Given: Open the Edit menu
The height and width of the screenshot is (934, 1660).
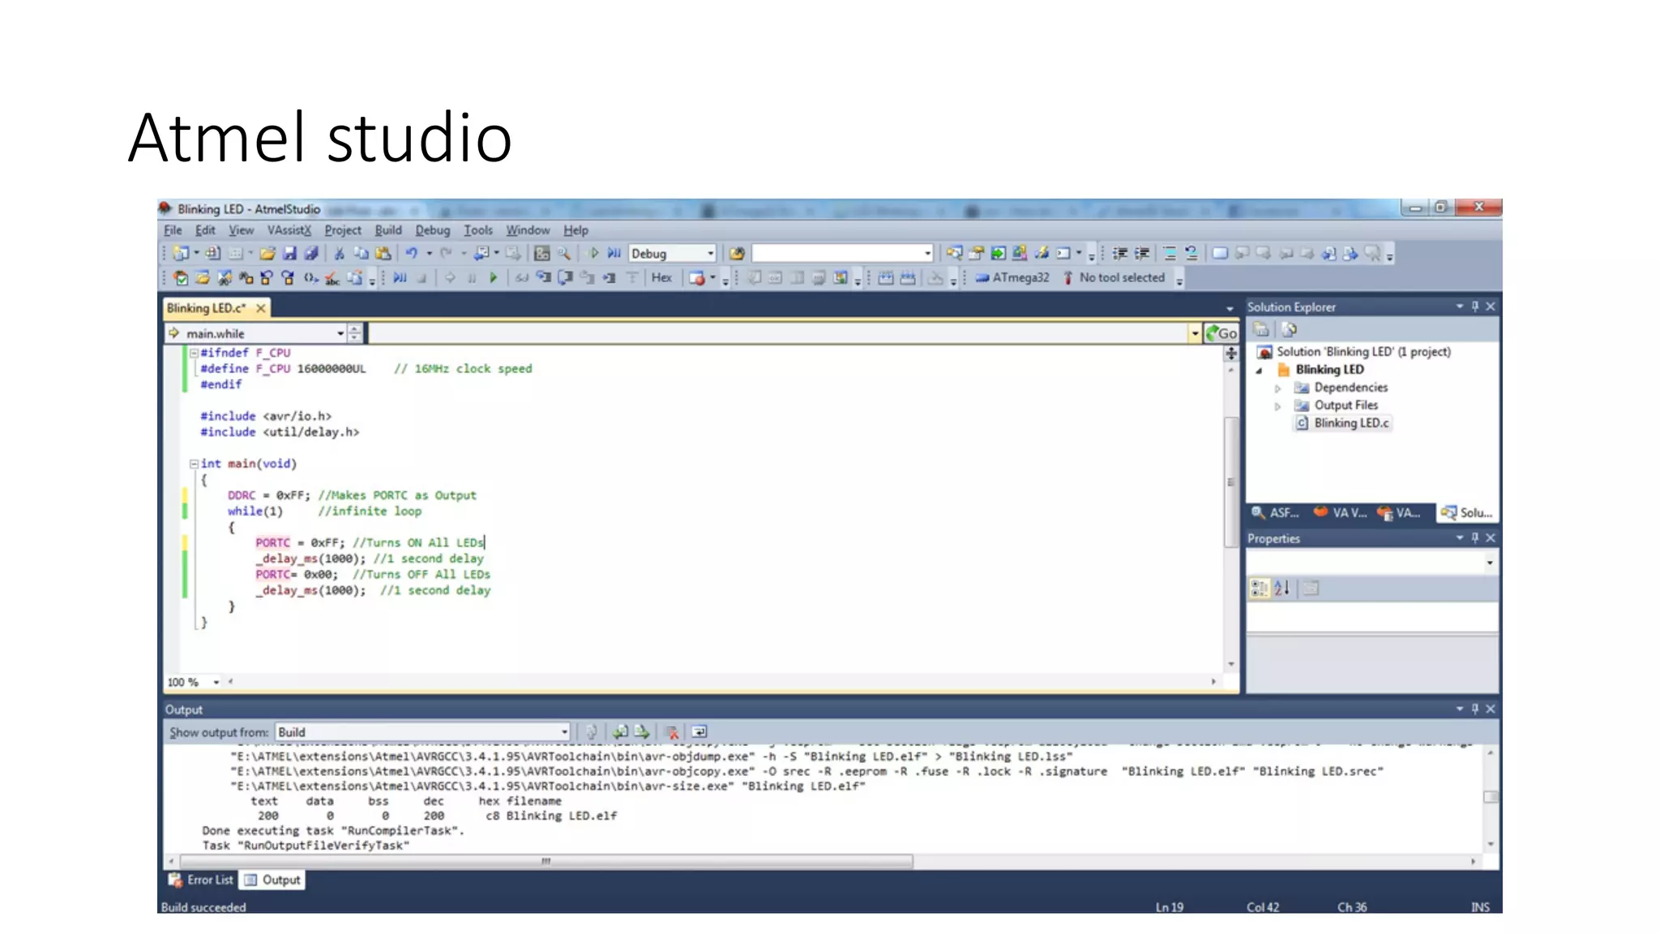Looking at the screenshot, I should pos(205,230).
